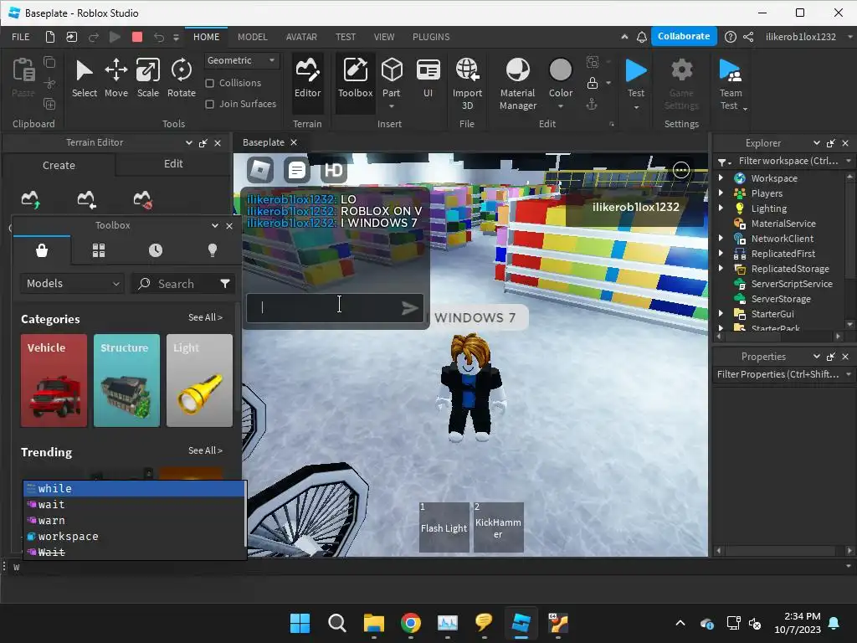
Task: Start the Test play button
Action: pos(636,70)
